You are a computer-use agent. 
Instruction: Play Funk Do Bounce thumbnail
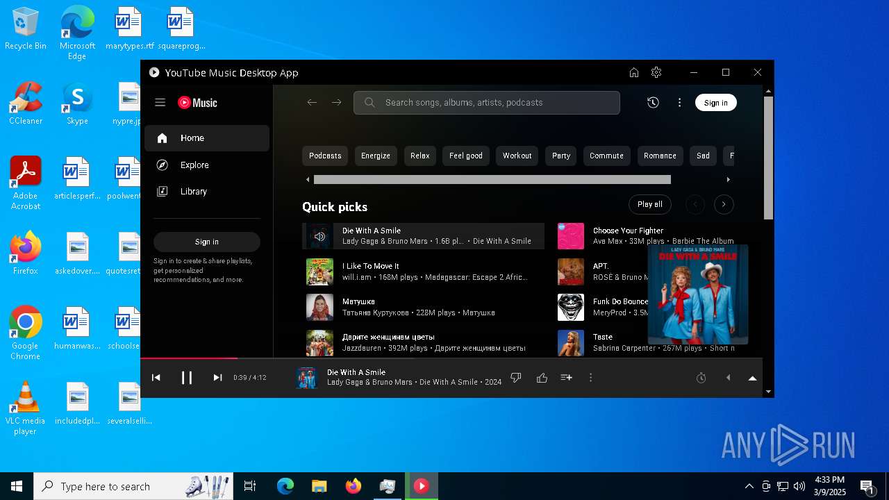(571, 307)
